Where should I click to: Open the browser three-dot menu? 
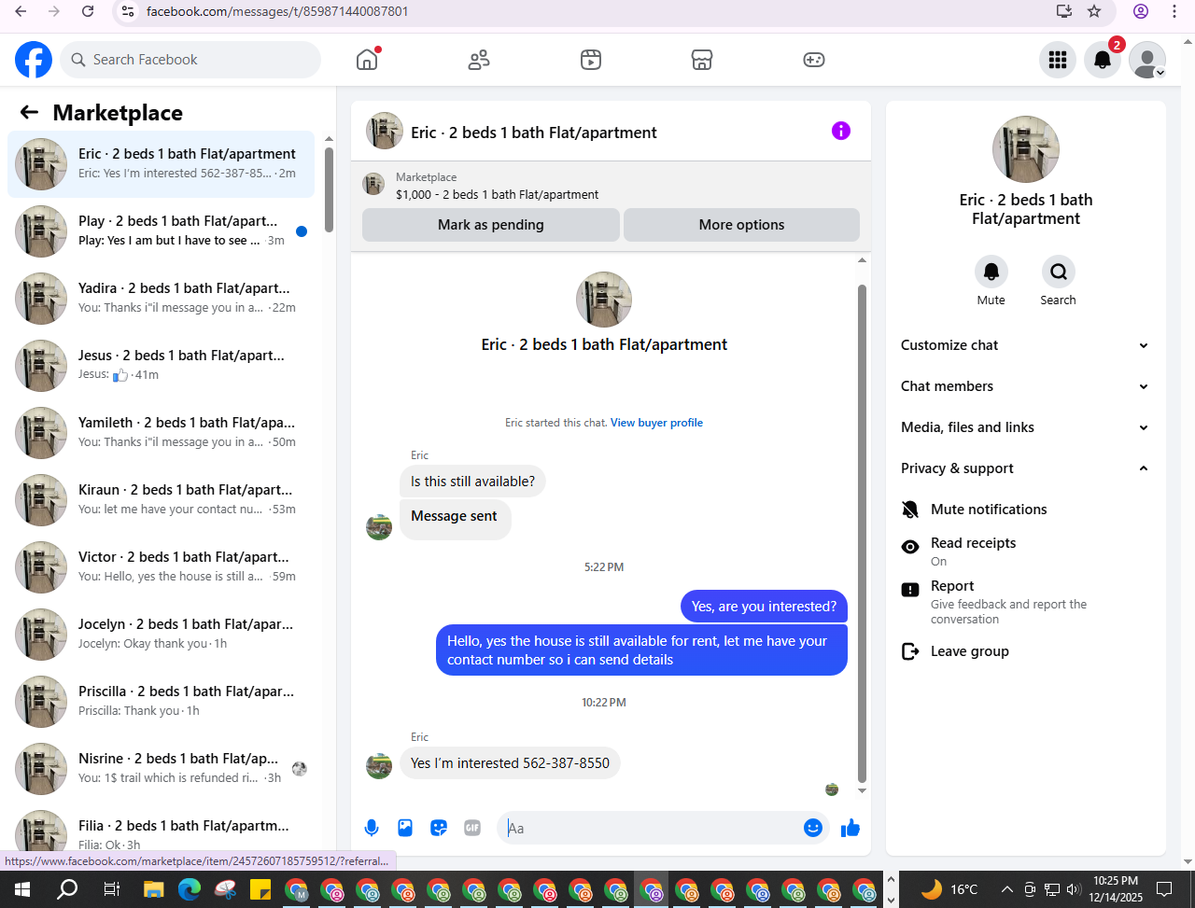1174,11
